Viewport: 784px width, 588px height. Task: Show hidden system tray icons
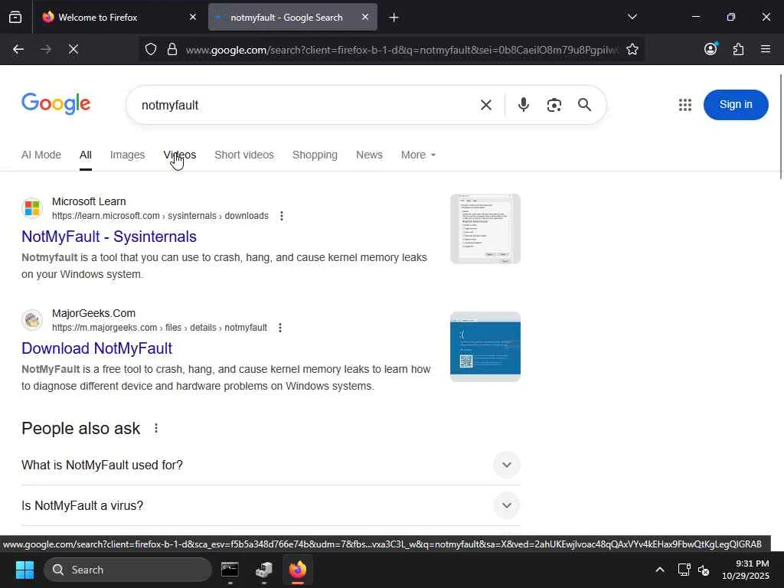660,570
